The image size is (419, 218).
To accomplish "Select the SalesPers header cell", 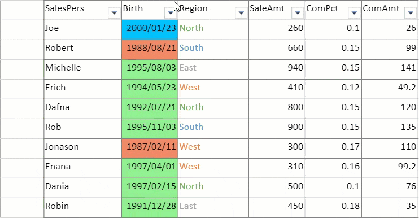I will pyautogui.click(x=83, y=10).
